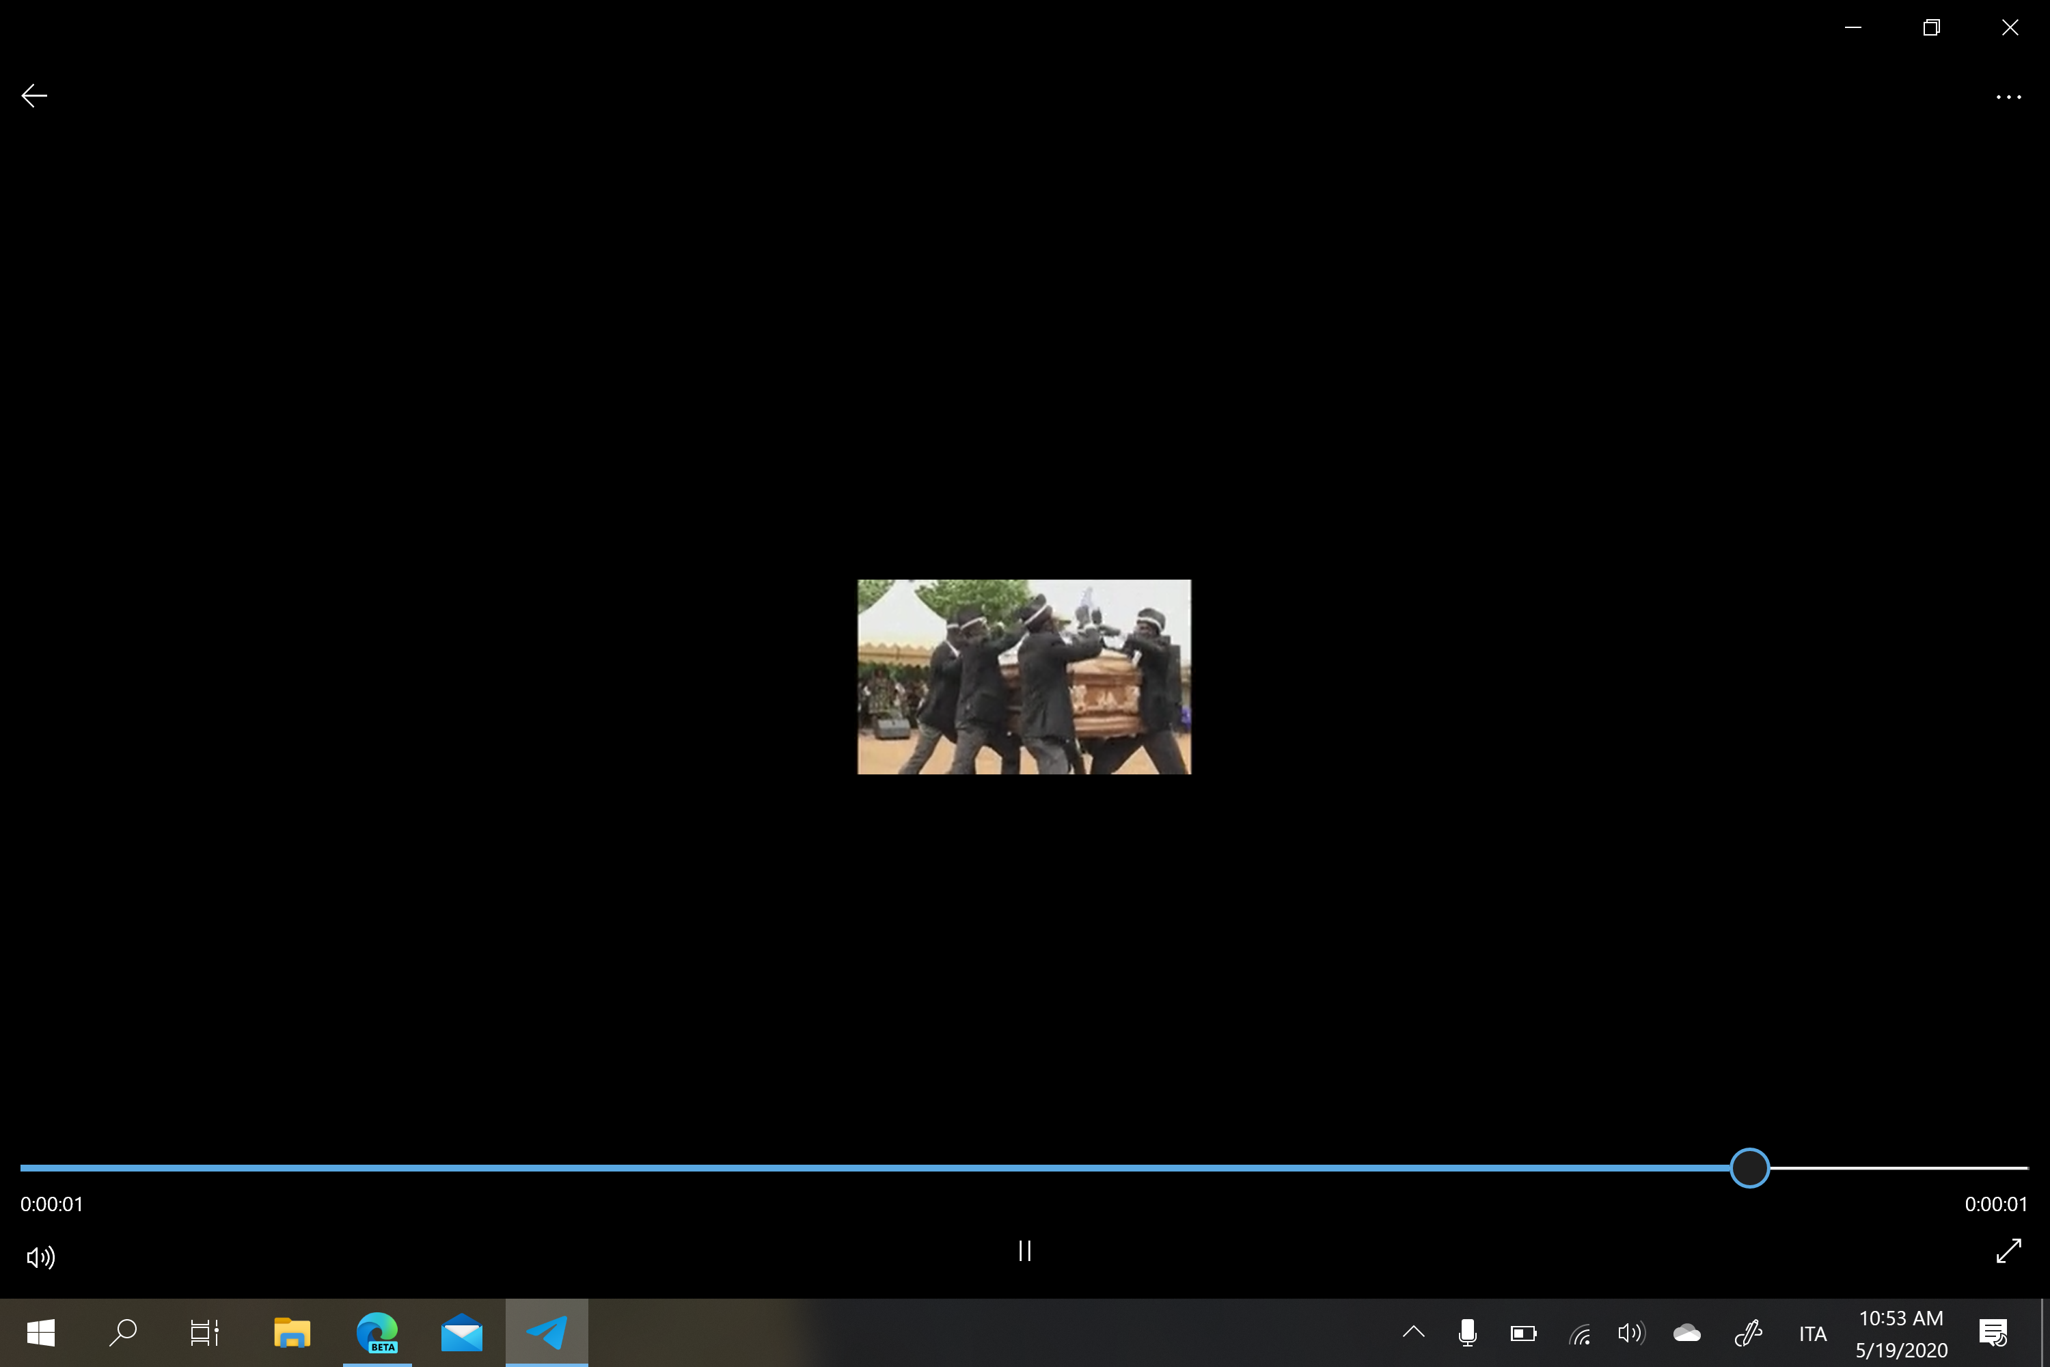Open Windows Search
Image resolution: width=2050 pixels, height=1367 pixels.
(x=124, y=1332)
